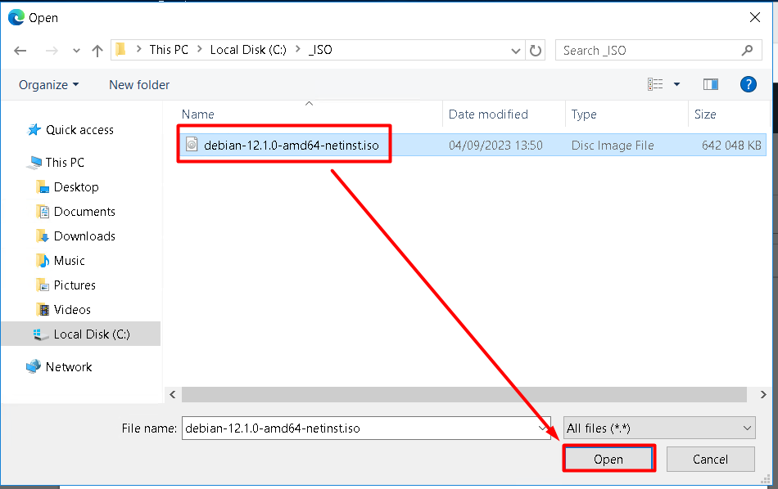The image size is (778, 489).
Task: Select Local Disk (C:) in sidebar
Action: coord(92,334)
